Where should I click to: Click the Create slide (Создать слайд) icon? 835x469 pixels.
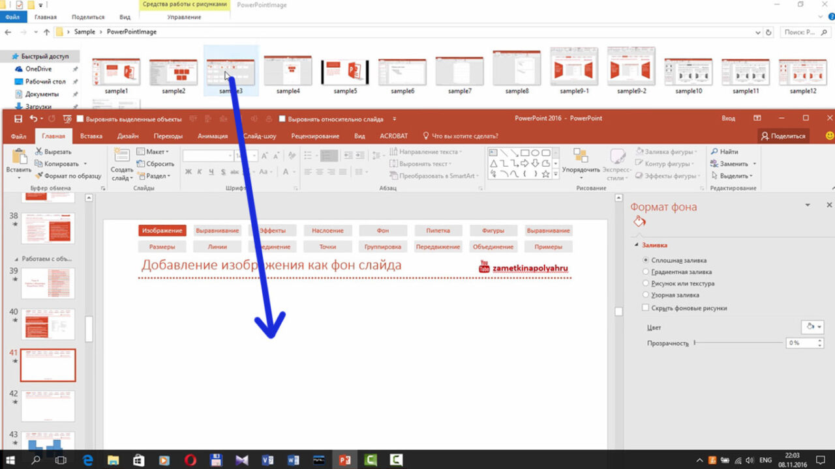[121, 156]
